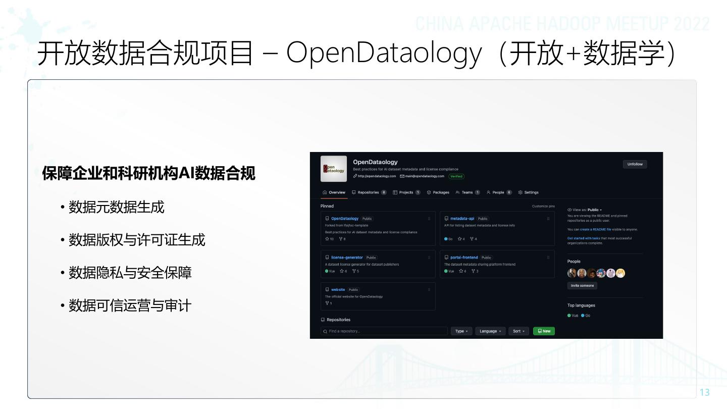The height and width of the screenshot is (409, 727).
Task: Click drag handle on website pinned card
Action: point(429,290)
